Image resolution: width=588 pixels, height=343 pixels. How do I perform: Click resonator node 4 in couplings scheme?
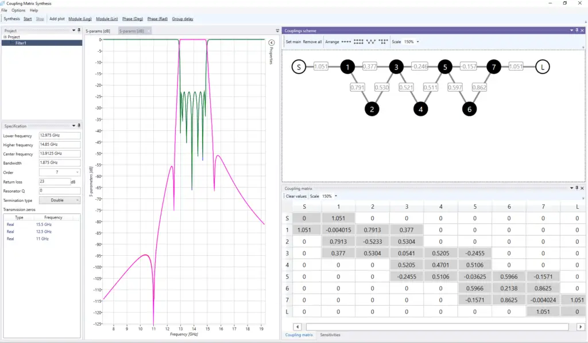coord(421,108)
